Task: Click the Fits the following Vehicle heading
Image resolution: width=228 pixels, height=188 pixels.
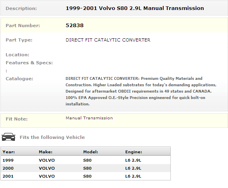Action: [52, 137]
